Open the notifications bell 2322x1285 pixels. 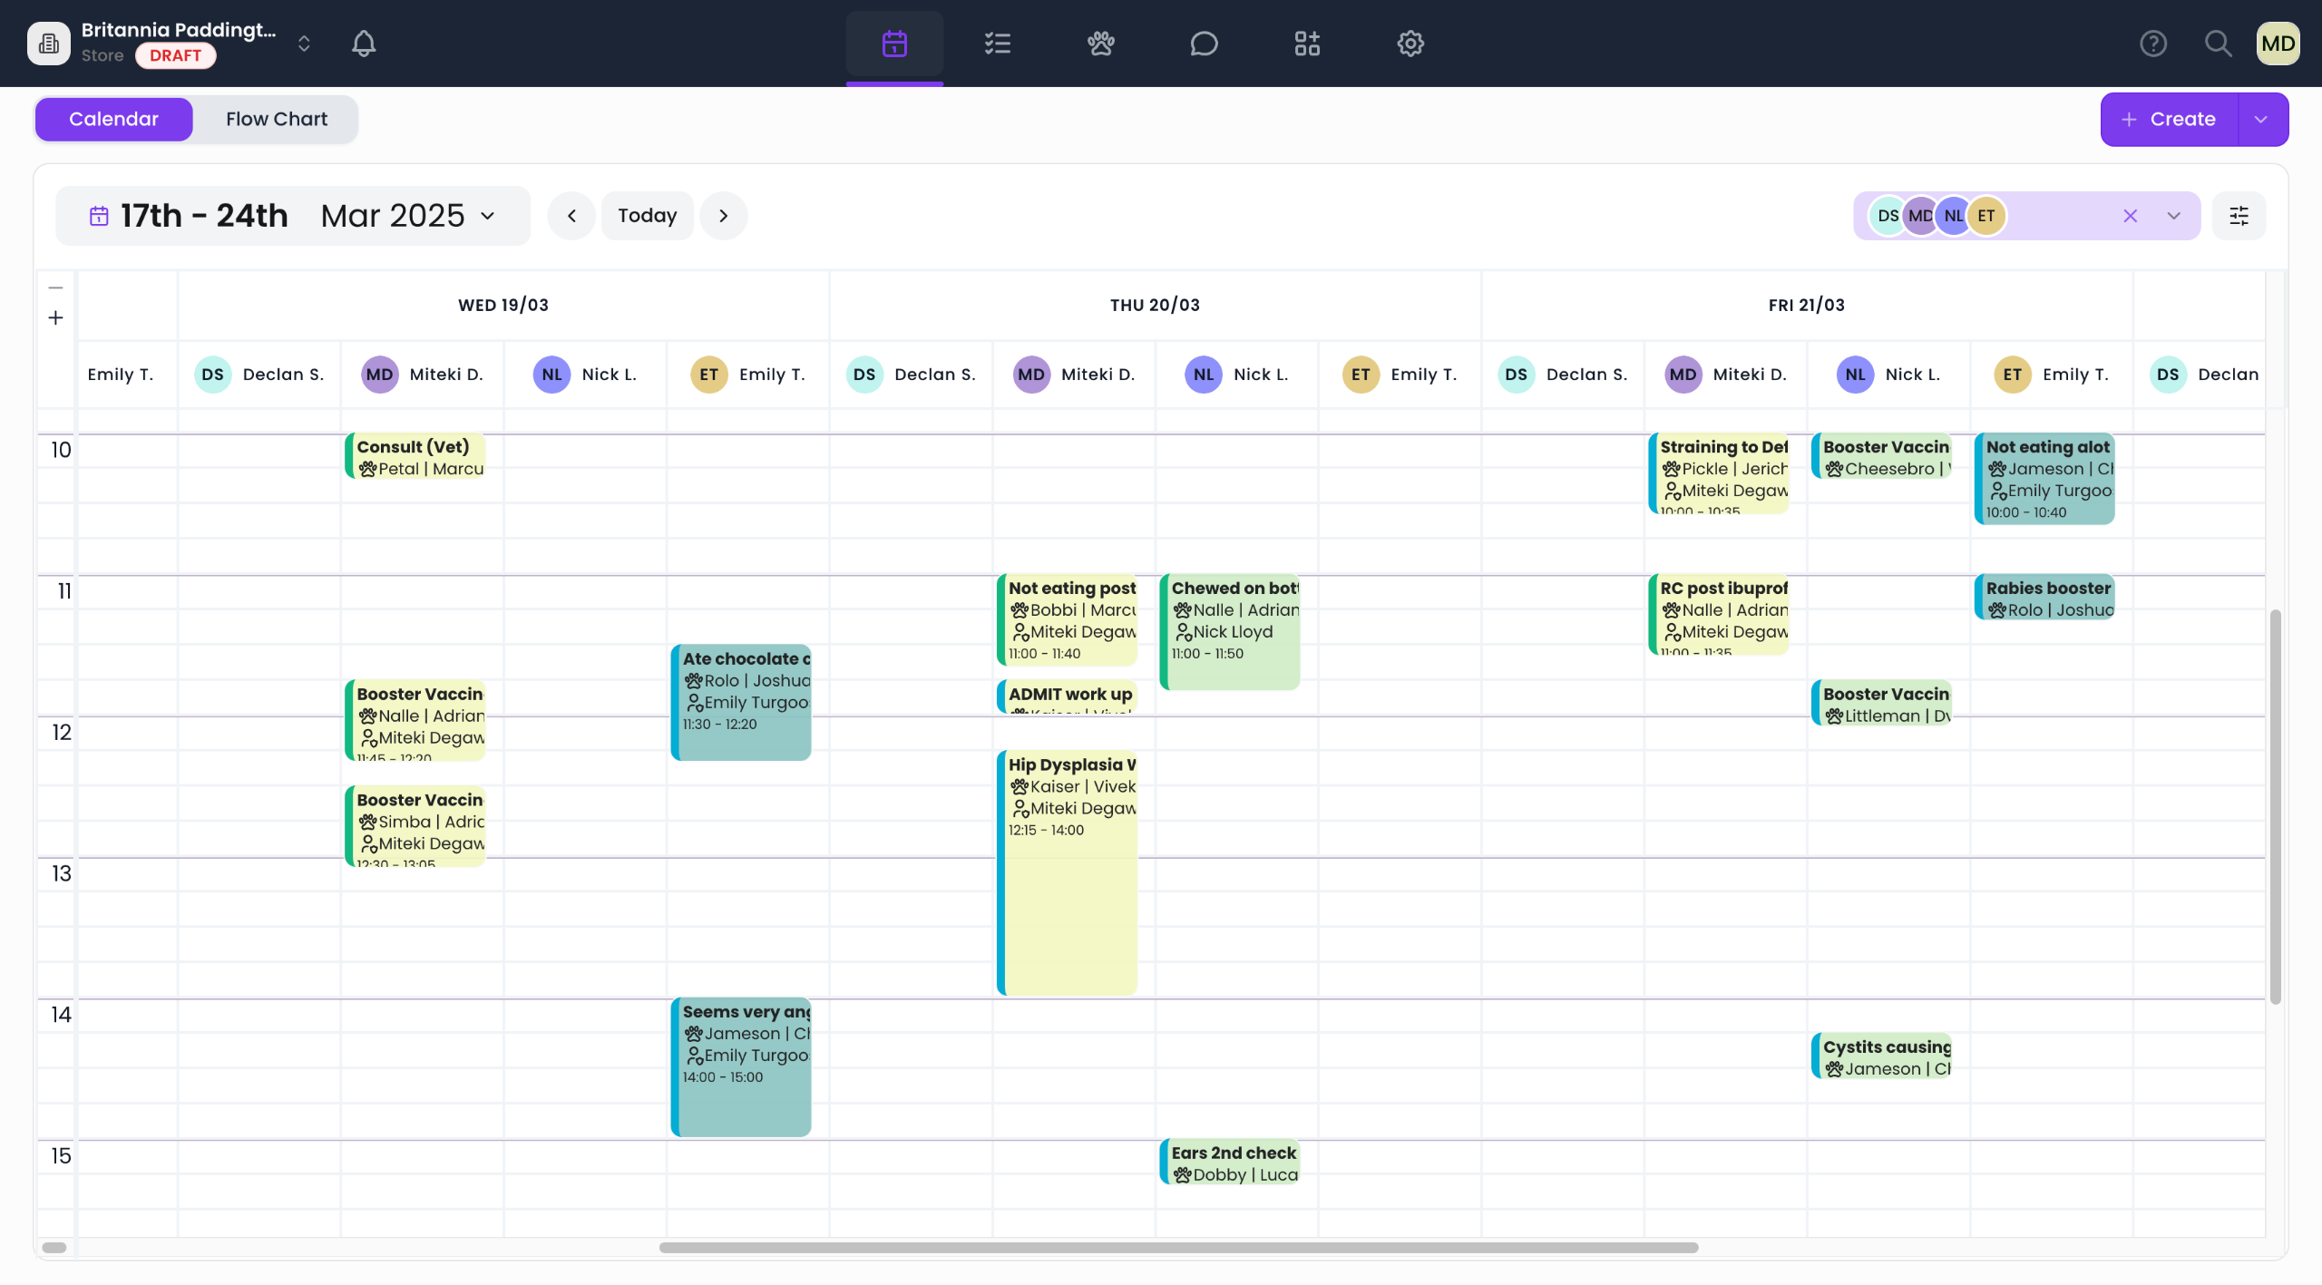click(364, 44)
